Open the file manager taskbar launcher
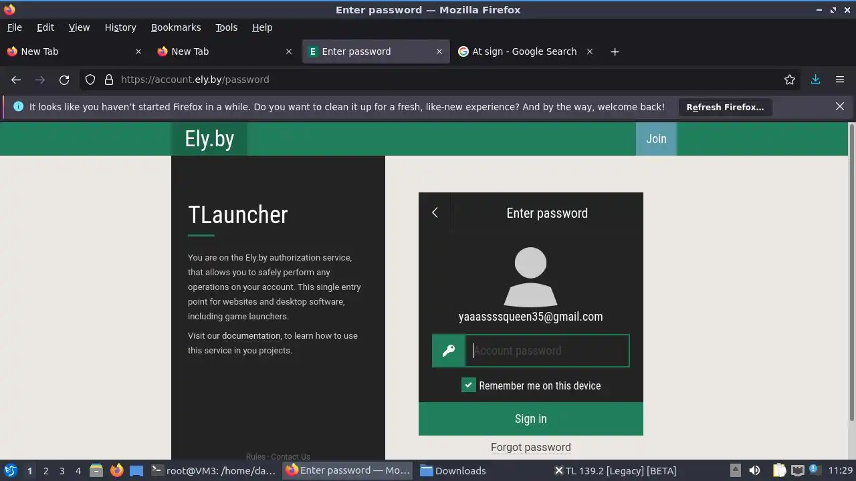This screenshot has width=856, height=481. click(x=96, y=470)
